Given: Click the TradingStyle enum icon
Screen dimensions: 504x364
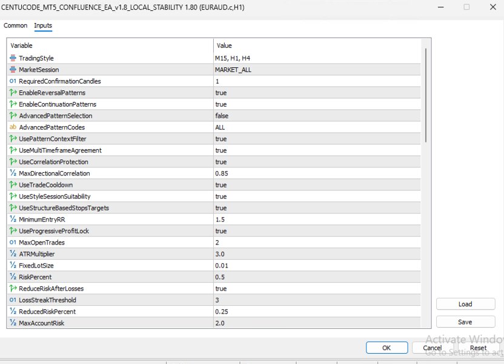Looking at the screenshot, I should coord(13,58).
